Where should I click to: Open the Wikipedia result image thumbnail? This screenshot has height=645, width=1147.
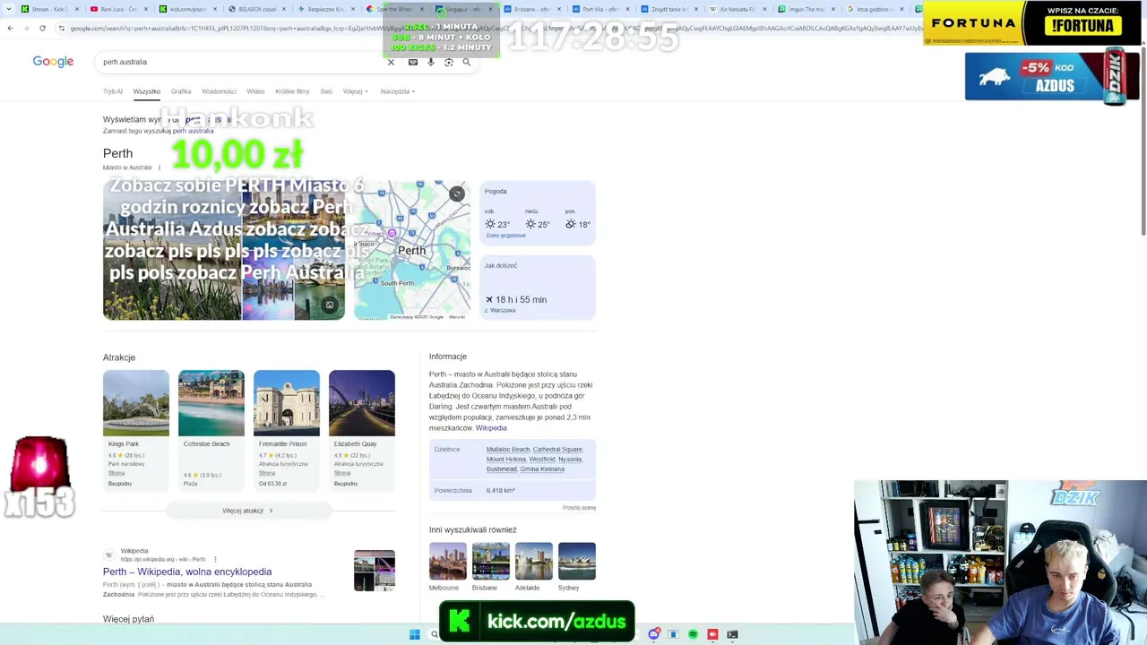click(375, 571)
